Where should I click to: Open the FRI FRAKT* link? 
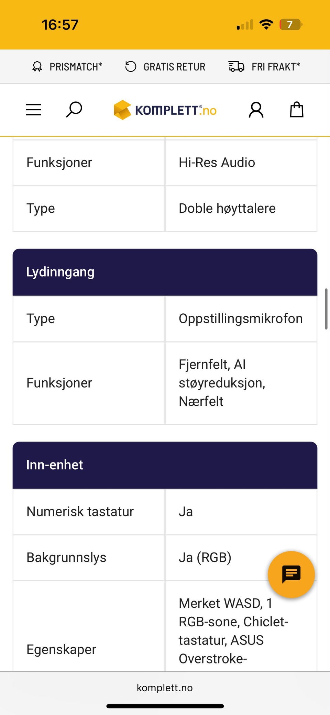[x=276, y=67]
